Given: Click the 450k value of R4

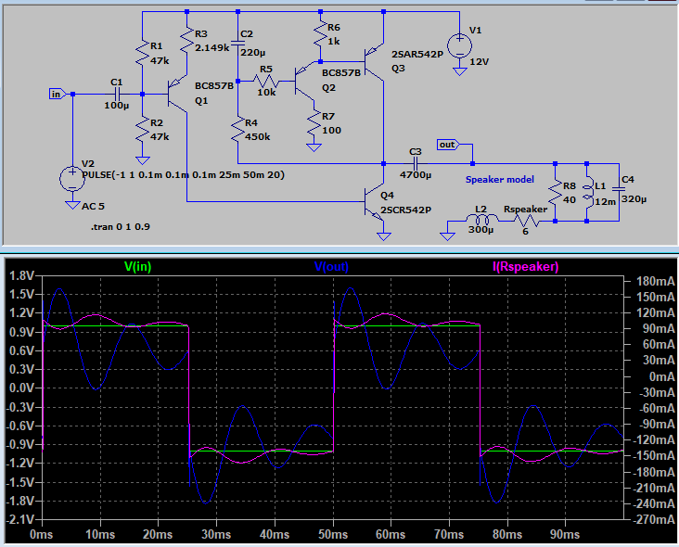Looking at the screenshot, I should click(258, 137).
